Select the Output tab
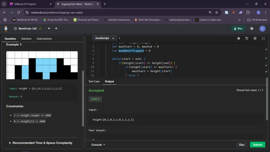 109,82
